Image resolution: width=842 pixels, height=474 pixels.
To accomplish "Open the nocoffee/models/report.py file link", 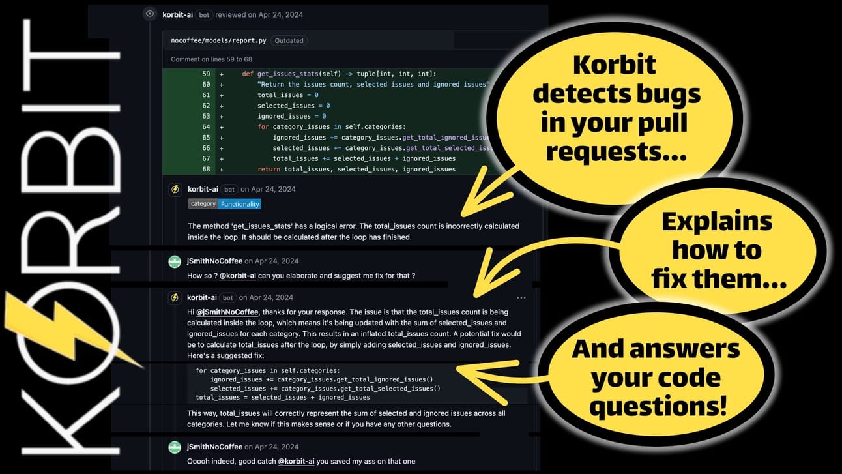I will click(x=218, y=40).
